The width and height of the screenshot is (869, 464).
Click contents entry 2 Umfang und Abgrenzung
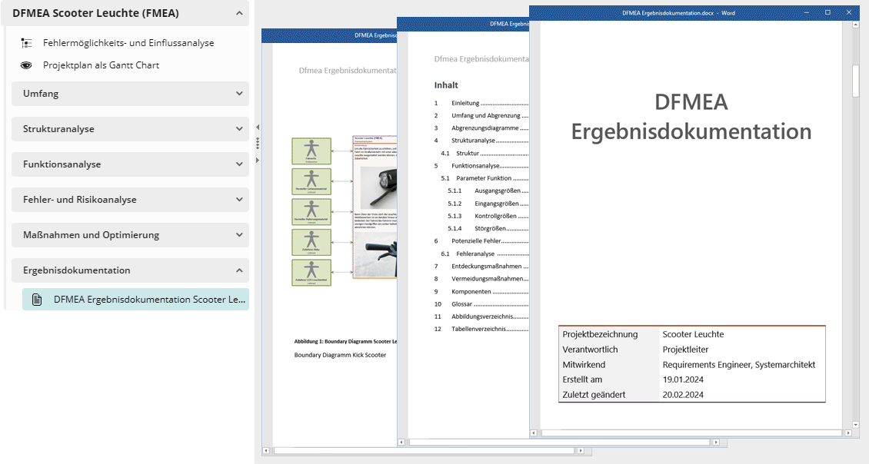click(x=481, y=116)
